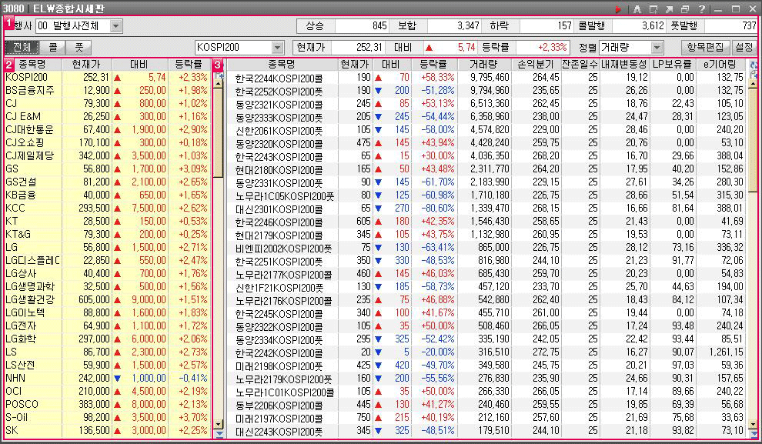Select S-Oil in the underlying list
Screen dimensions: 762x444
click(x=107, y=417)
